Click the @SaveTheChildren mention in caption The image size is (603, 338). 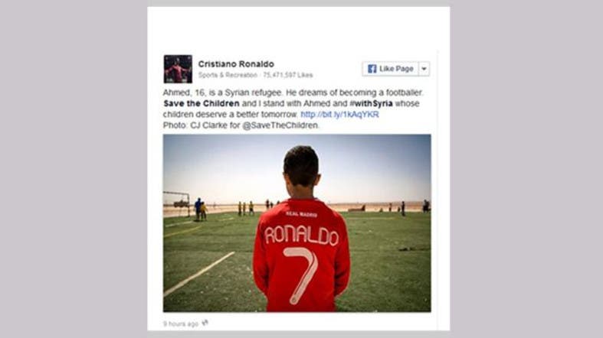280,125
